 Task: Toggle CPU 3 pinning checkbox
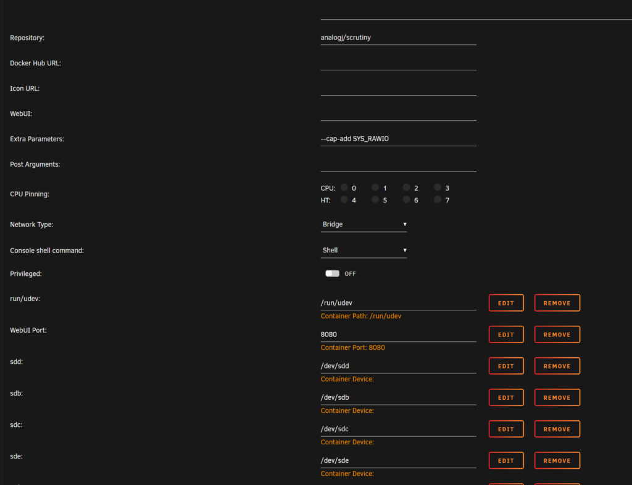pos(438,188)
